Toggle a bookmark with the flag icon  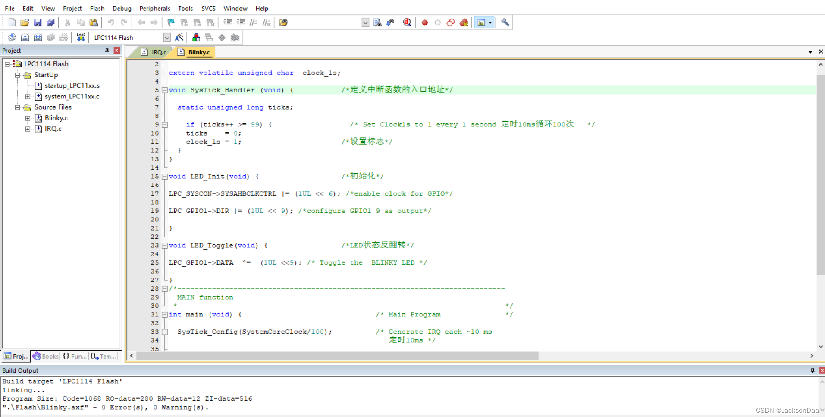(171, 22)
